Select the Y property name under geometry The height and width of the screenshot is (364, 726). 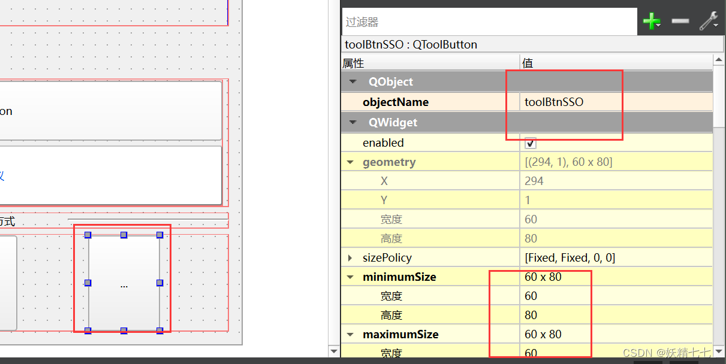click(384, 200)
